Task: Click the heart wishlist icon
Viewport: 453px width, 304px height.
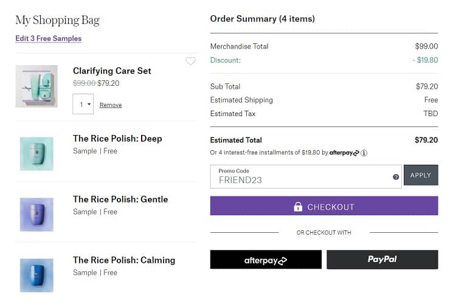Action: click(x=190, y=61)
